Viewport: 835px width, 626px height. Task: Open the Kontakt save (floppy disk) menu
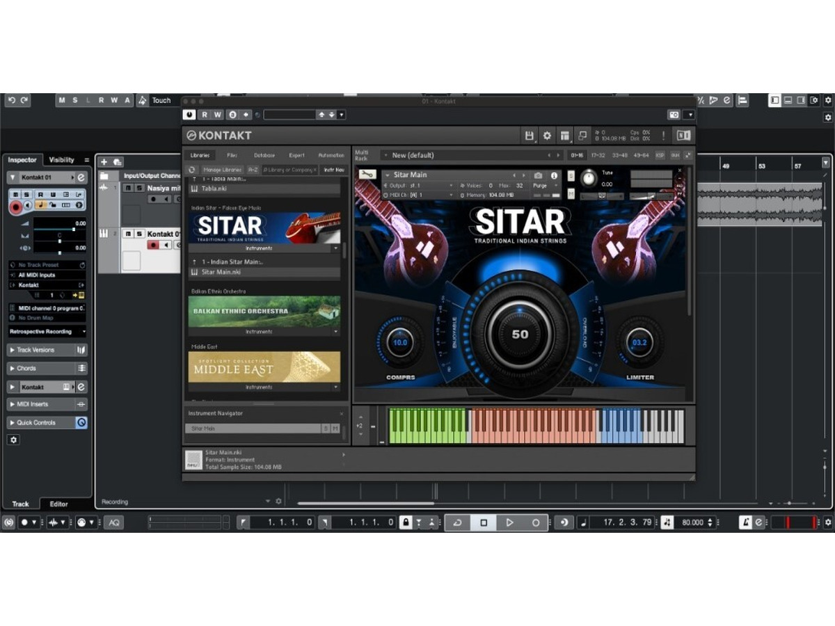click(529, 136)
